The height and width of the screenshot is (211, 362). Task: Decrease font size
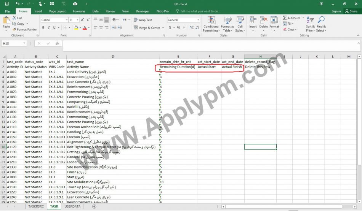click(x=88, y=20)
